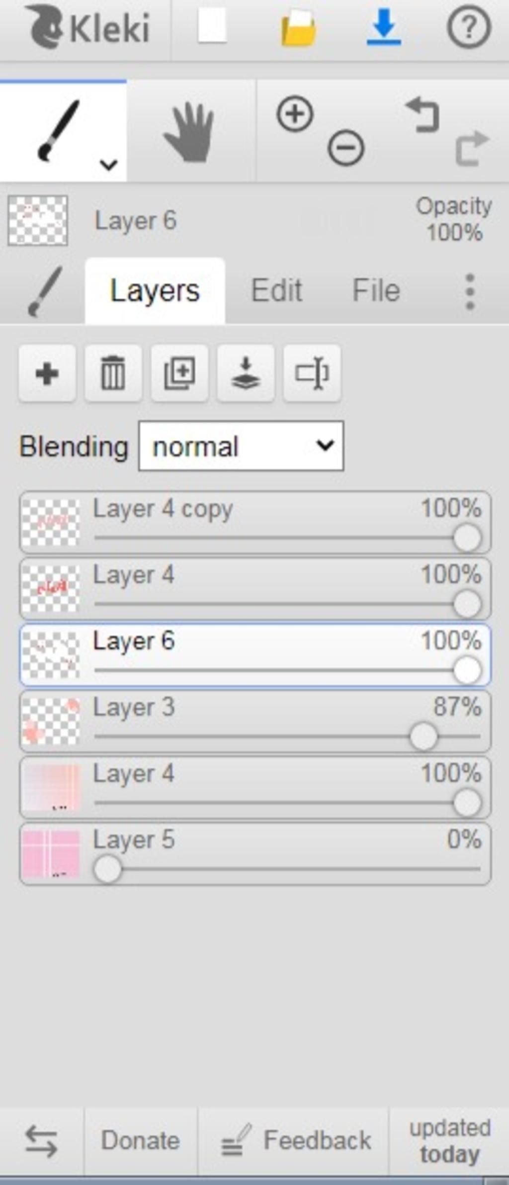This screenshot has height=1185, width=509.
Task: Open the Blending mode dropdown
Action: tap(241, 446)
